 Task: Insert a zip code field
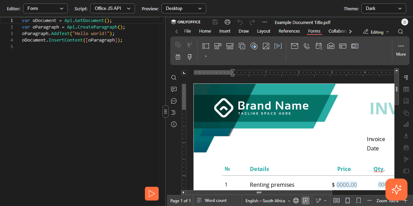point(331,46)
